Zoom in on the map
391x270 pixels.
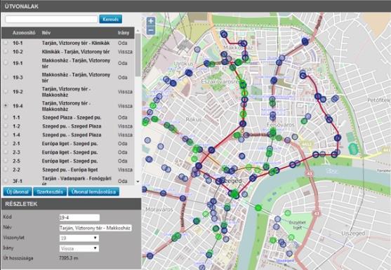pos(151,21)
